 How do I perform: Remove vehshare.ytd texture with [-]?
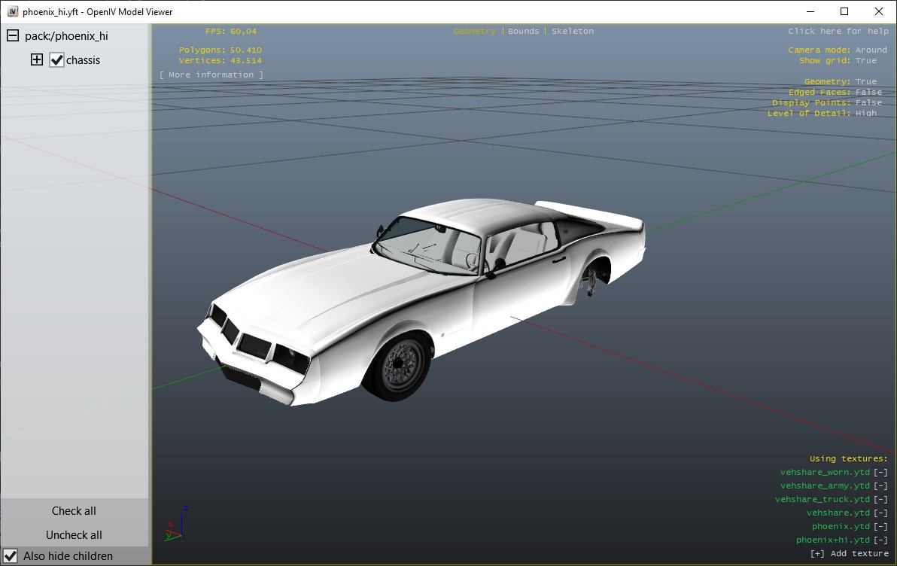coord(880,513)
